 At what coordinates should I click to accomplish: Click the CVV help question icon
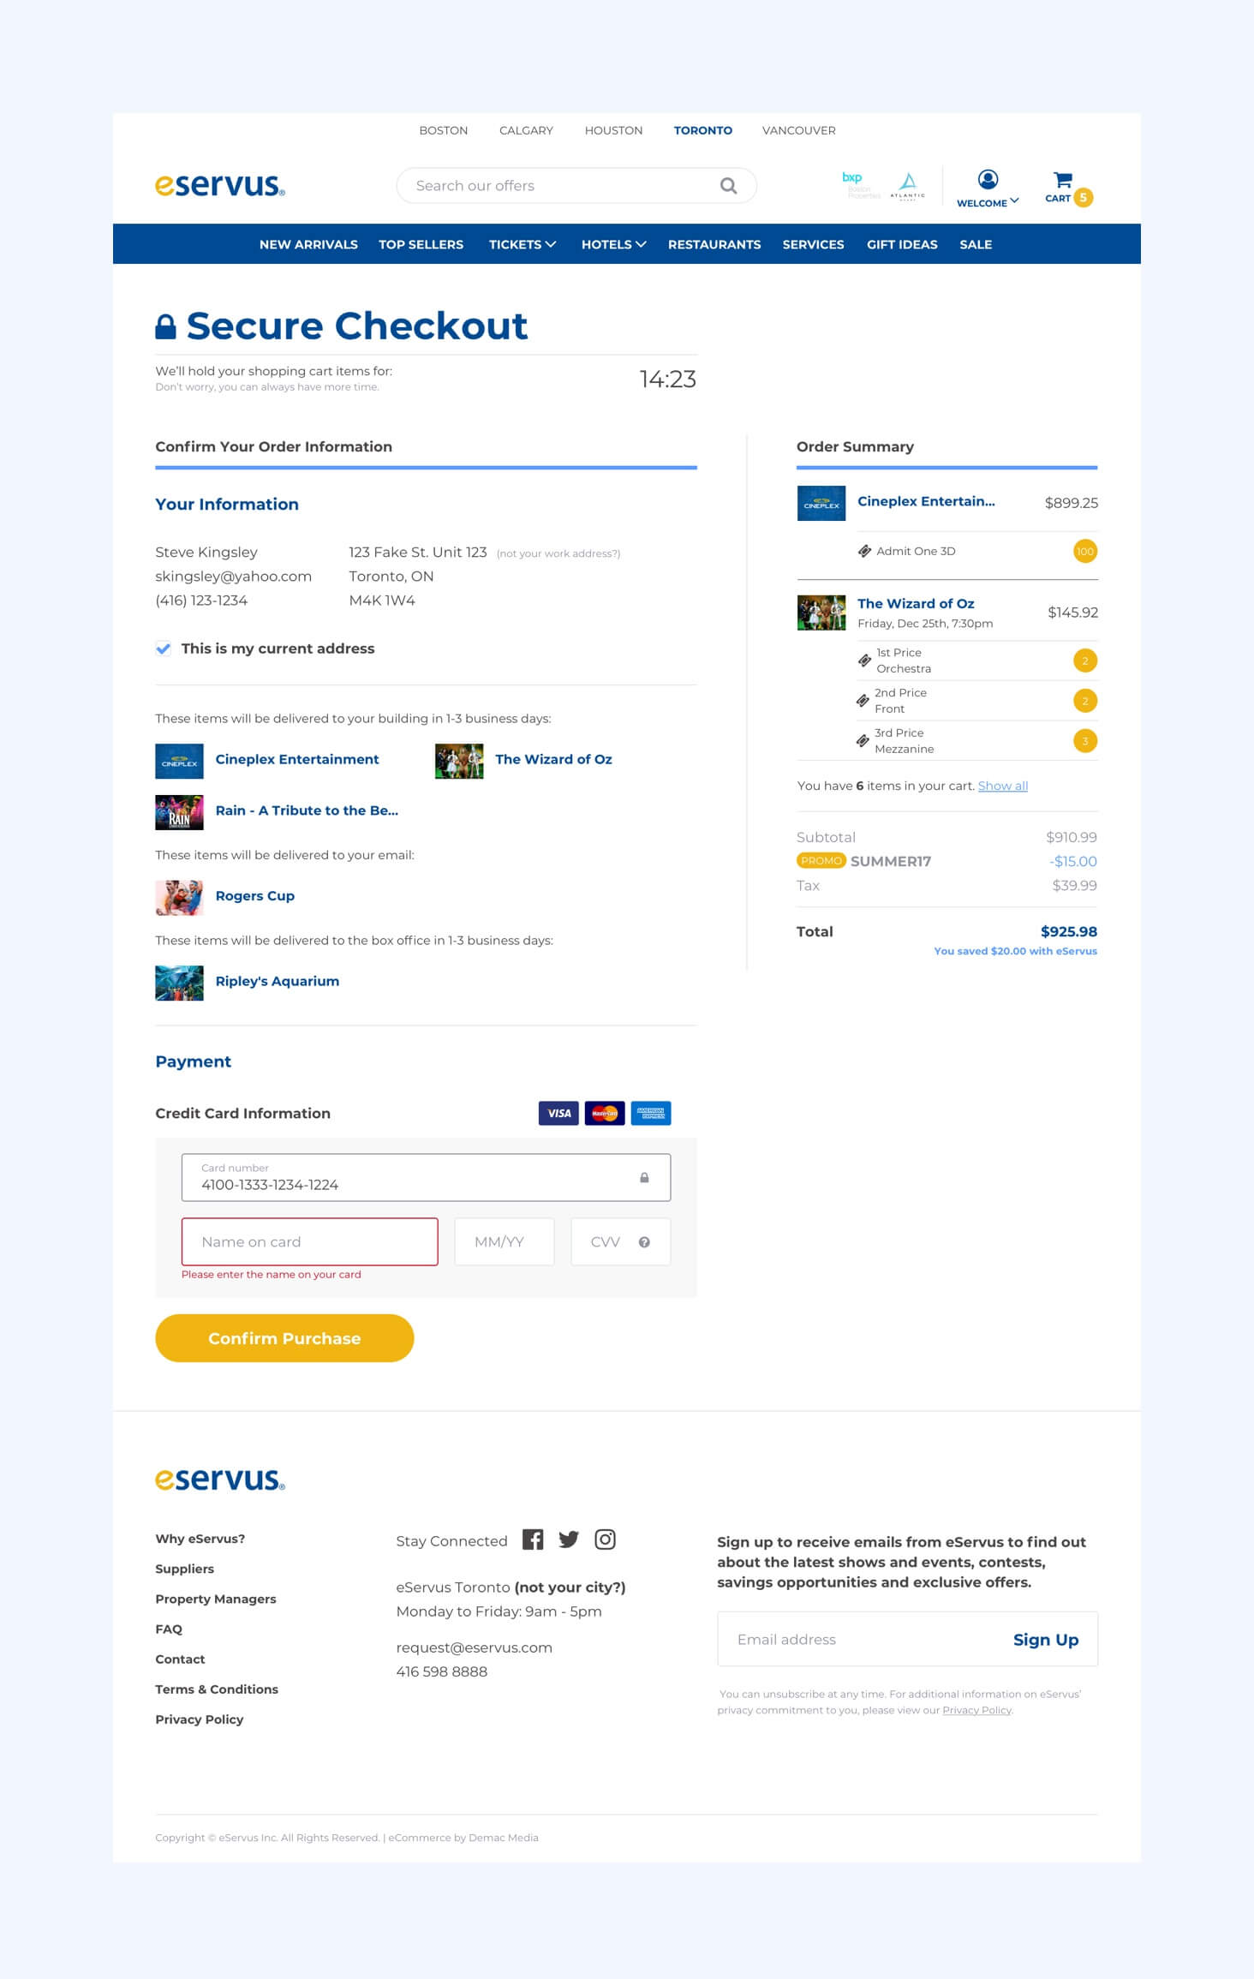click(644, 1242)
